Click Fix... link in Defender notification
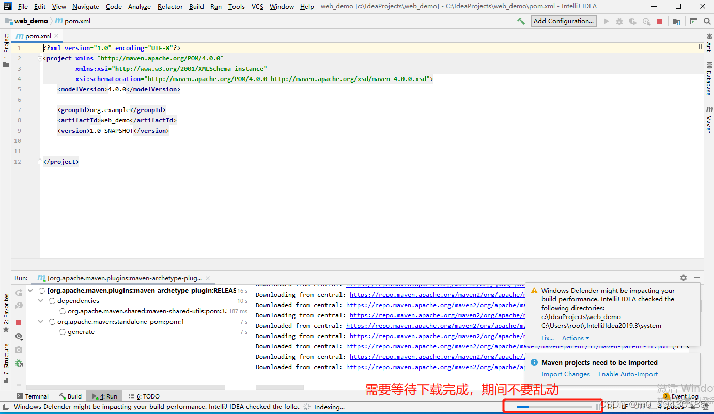This screenshot has height=414, width=714. tap(548, 338)
